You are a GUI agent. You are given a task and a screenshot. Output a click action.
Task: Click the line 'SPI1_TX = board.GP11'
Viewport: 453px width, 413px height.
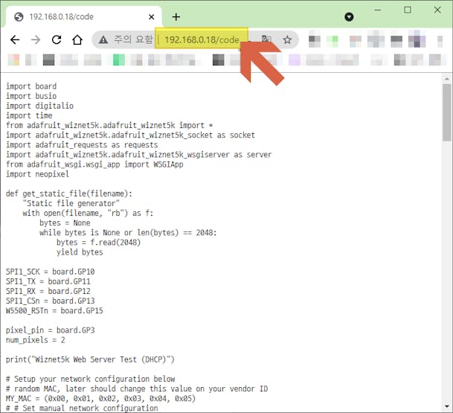48,281
